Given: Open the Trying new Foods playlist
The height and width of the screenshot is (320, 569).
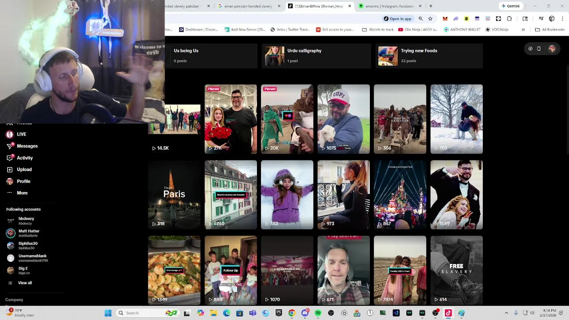Looking at the screenshot, I should coord(429,56).
